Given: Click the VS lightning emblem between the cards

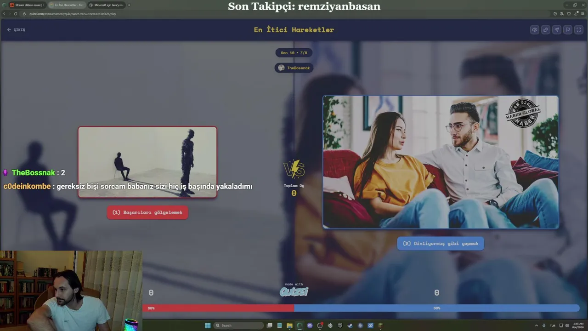Looking at the screenshot, I should click(x=294, y=169).
